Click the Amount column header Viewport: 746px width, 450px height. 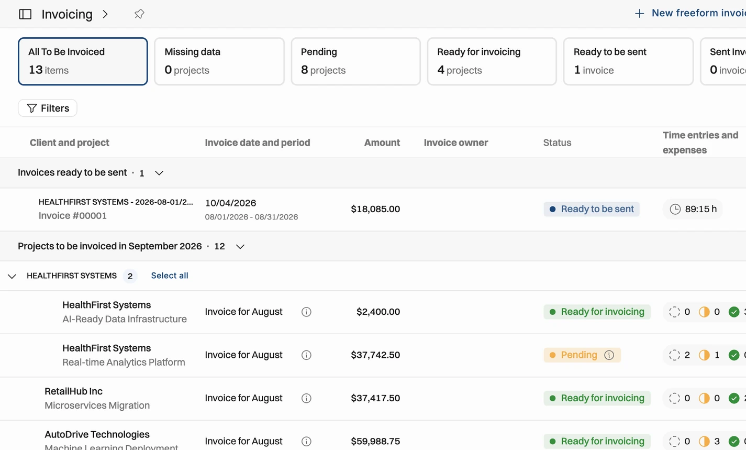[382, 142]
